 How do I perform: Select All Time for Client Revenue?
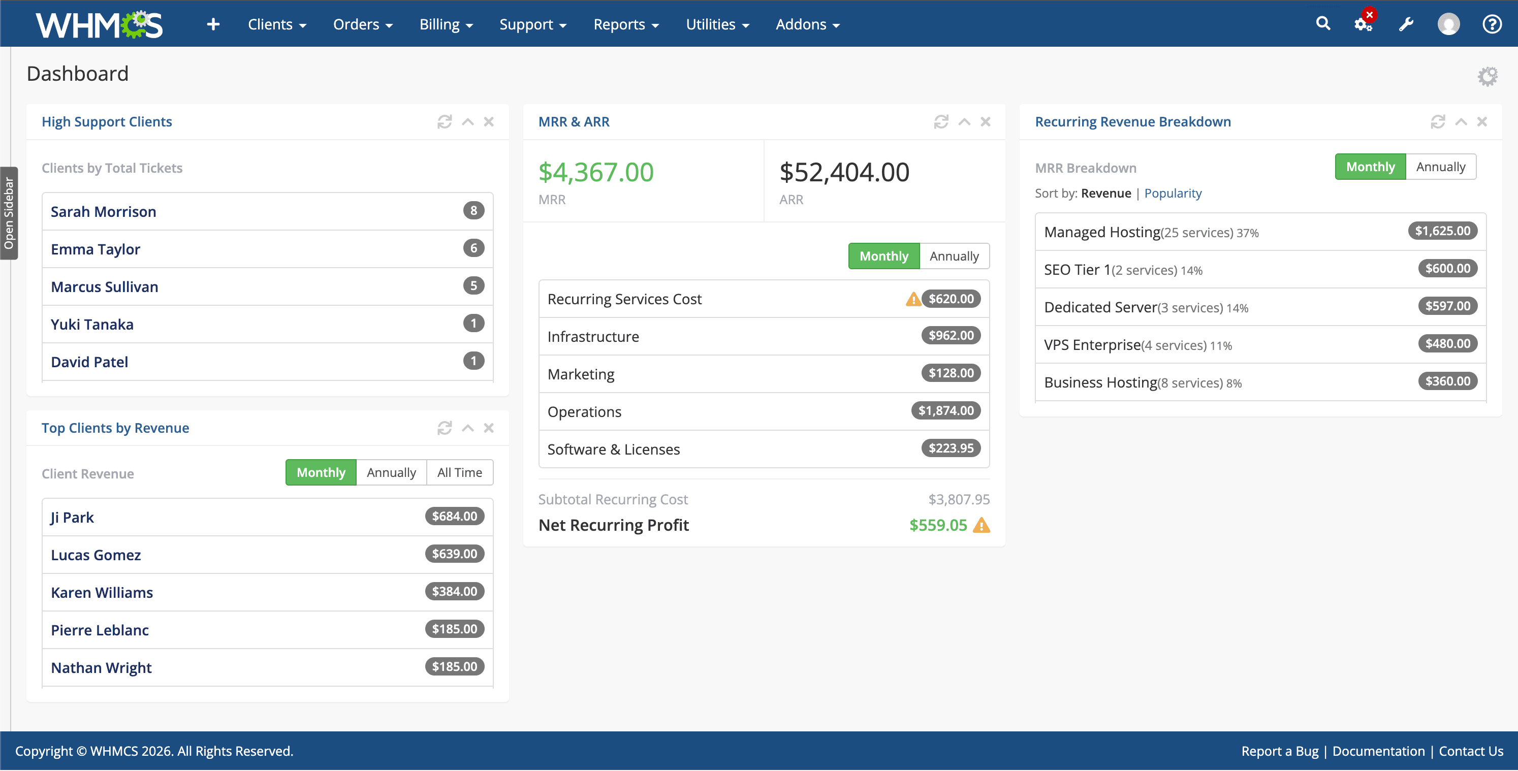point(459,472)
